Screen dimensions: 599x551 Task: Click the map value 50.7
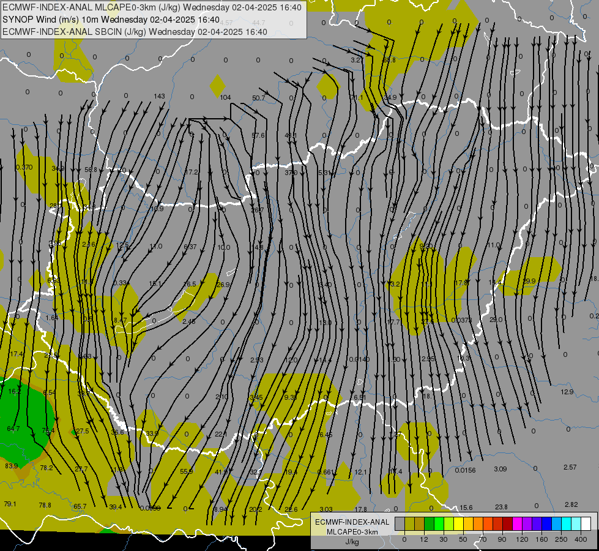tap(259, 98)
